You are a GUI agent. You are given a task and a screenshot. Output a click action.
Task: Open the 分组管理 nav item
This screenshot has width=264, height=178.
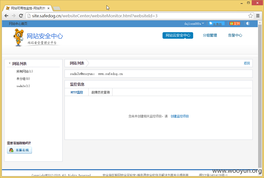(210, 35)
